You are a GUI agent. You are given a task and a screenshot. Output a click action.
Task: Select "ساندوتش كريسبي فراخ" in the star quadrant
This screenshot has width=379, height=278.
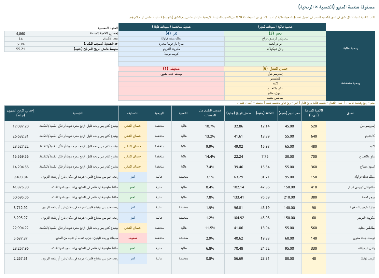[275, 39]
